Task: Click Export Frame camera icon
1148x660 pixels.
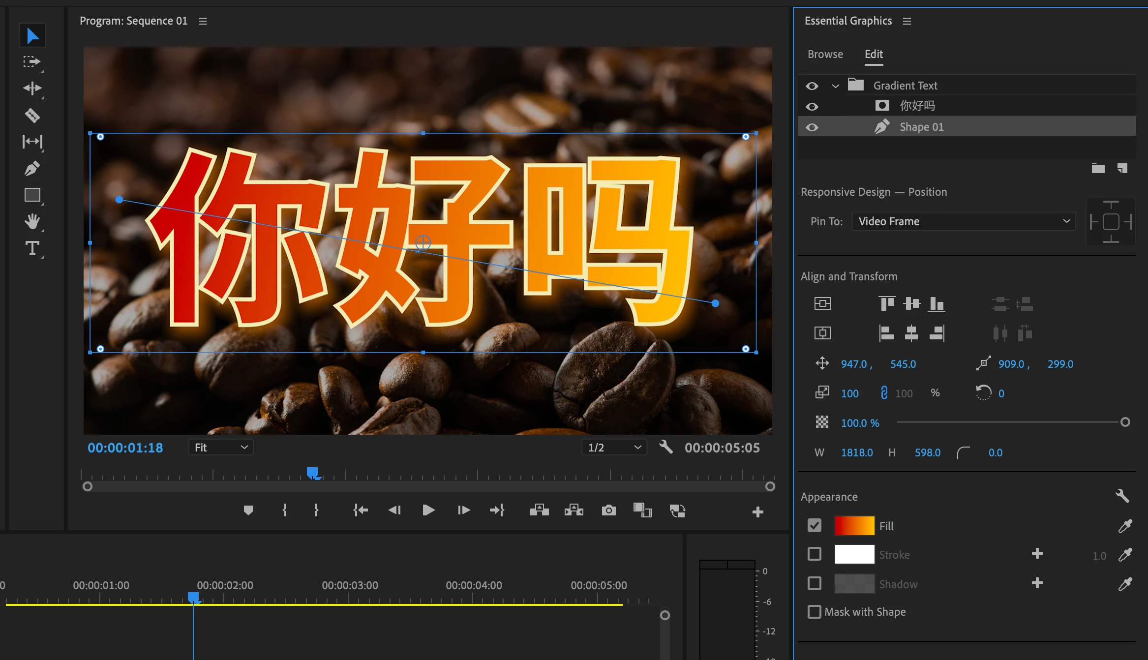Action: click(x=608, y=510)
